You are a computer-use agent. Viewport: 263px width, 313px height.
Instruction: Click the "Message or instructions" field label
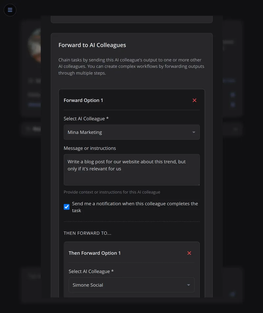pyautogui.click(x=90, y=148)
